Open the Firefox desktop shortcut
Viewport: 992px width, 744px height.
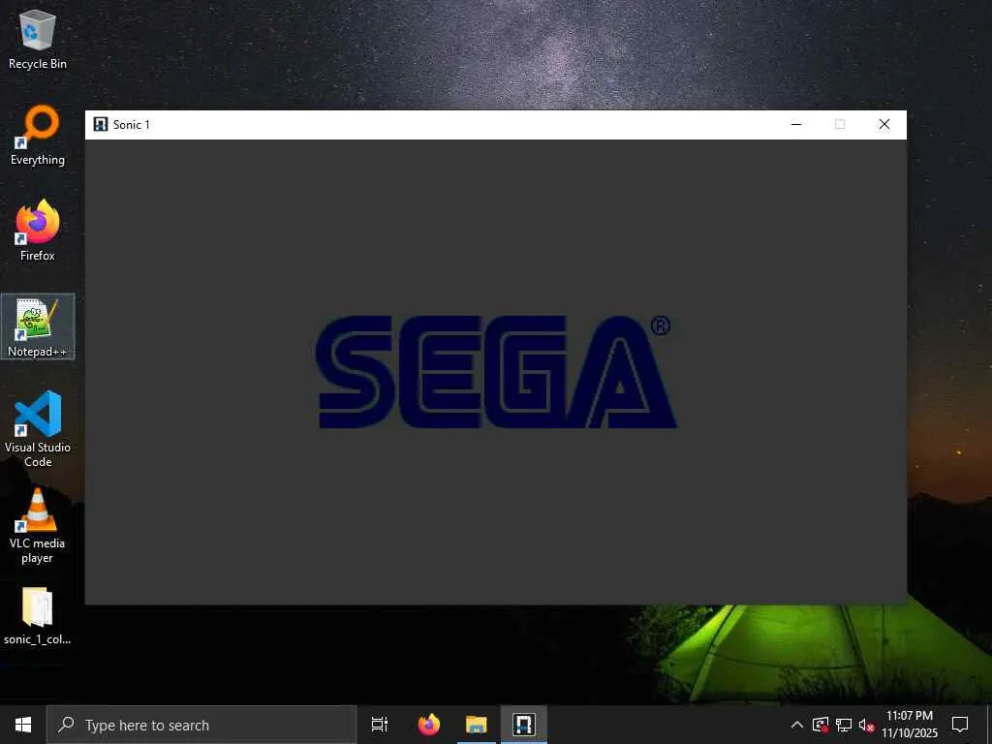pyautogui.click(x=38, y=231)
